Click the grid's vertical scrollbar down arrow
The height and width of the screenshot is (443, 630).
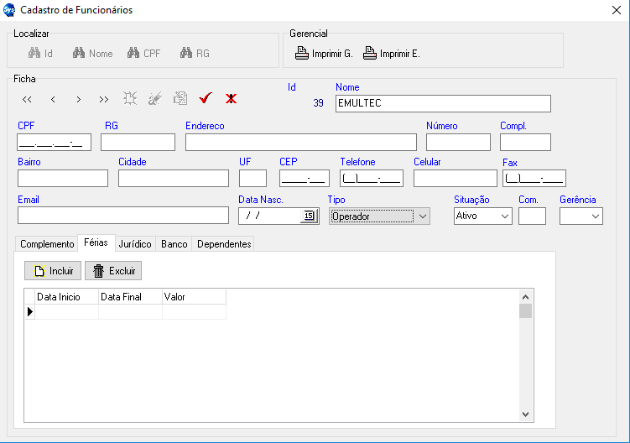pos(526,414)
